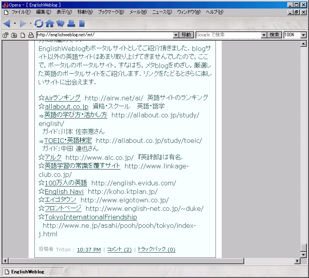Open the bookmarks hotlist icon
The width and height of the screenshot is (309, 278).
60,23
